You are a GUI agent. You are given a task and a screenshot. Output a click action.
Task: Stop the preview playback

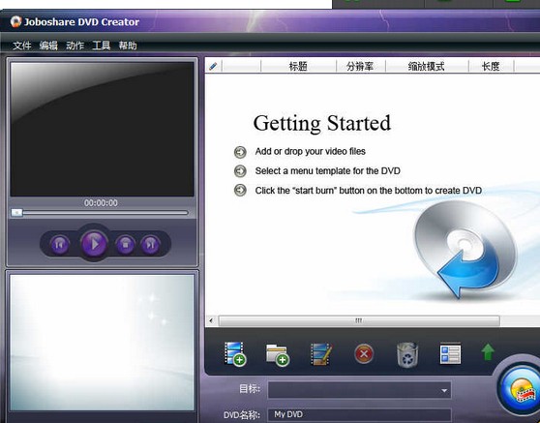click(126, 245)
